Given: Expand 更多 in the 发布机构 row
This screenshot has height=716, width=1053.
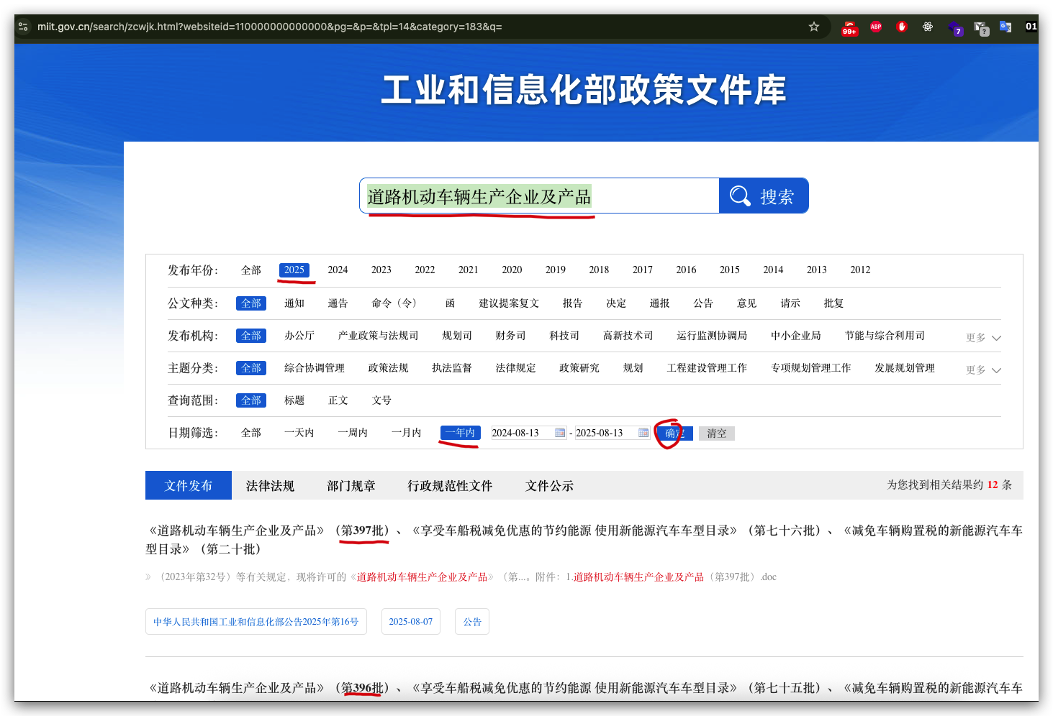Looking at the screenshot, I should coord(983,338).
